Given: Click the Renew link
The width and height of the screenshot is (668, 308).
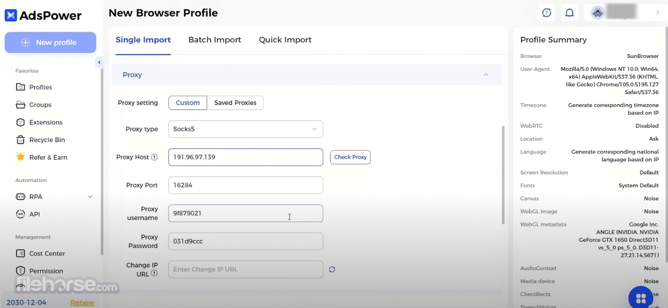Looking at the screenshot, I should (x=82, y=303).
